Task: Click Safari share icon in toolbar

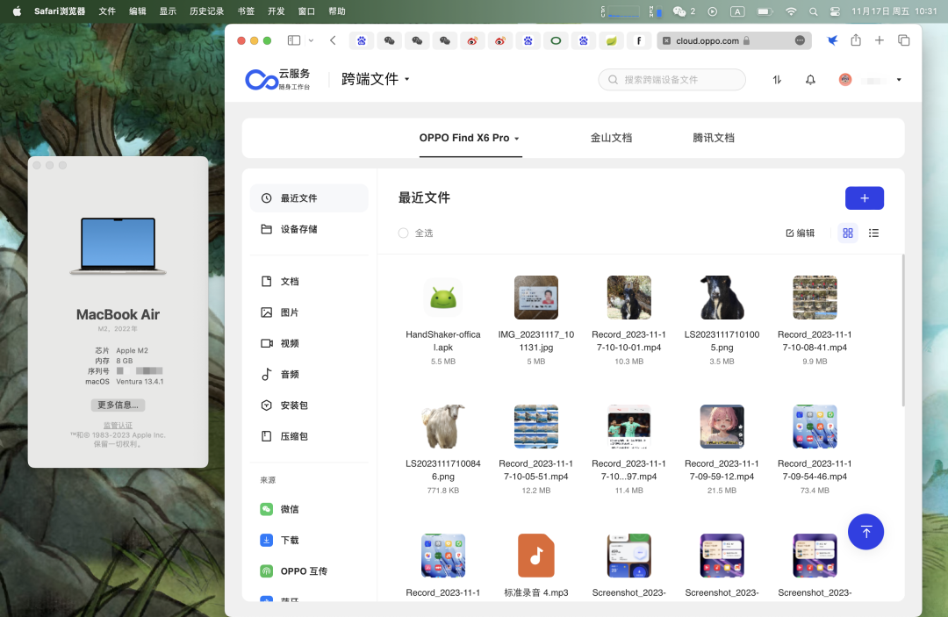Action: [855, 40]
